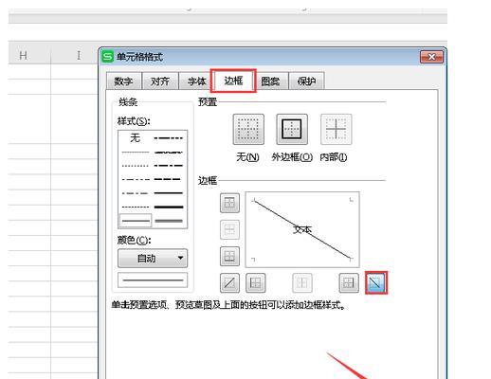491x379 pixels.
Task: Add diagonal up border line
Action: 229,283
